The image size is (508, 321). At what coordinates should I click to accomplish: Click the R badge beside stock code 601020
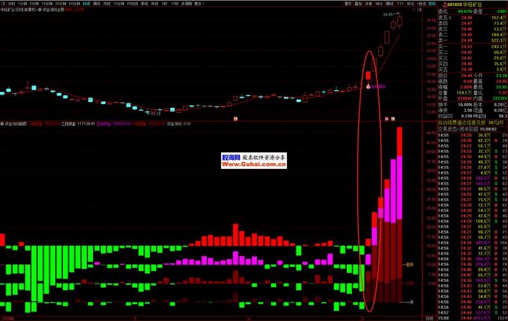[x=446, y=4]
